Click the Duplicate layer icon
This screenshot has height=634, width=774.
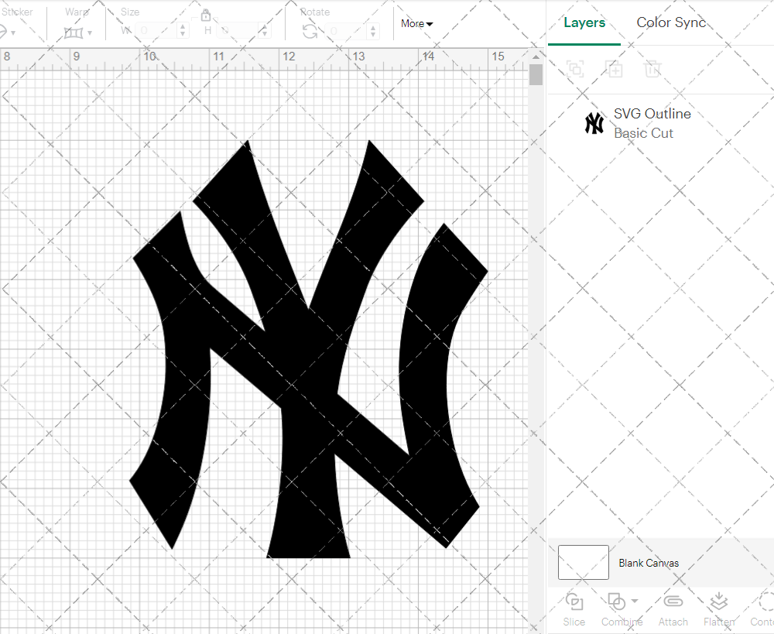[x=615, y=69]
